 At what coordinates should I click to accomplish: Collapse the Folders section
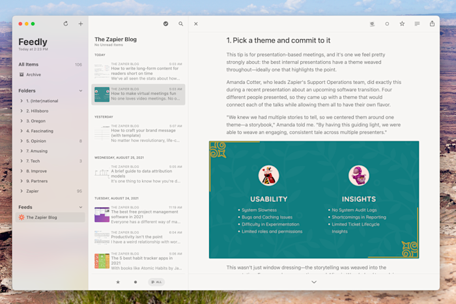81,90
